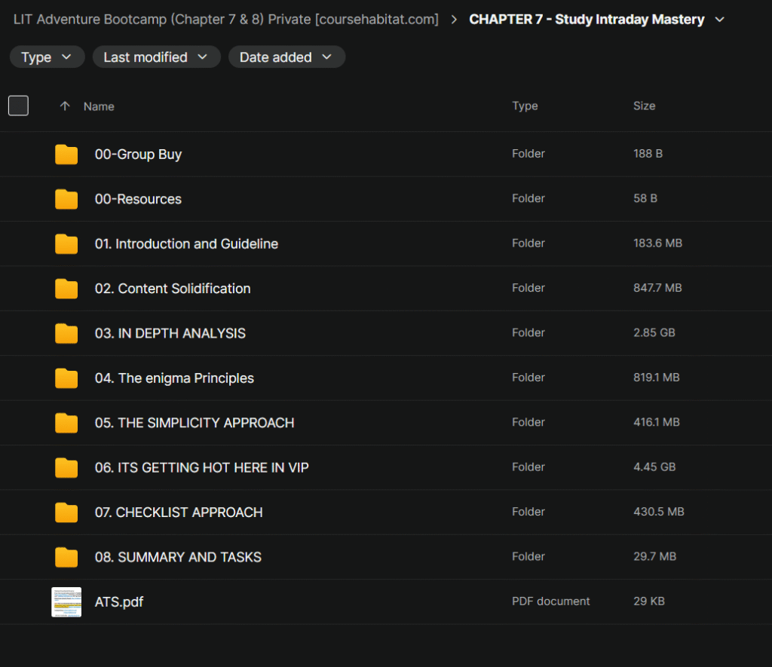The width and height of the screenshot is (772, 667).
Task: Expand the Date added filter dropdown
Action: [286, 57]
